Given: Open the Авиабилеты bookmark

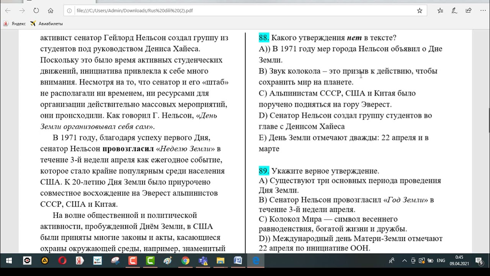Looking at the screenshot, I should point(46,24).
